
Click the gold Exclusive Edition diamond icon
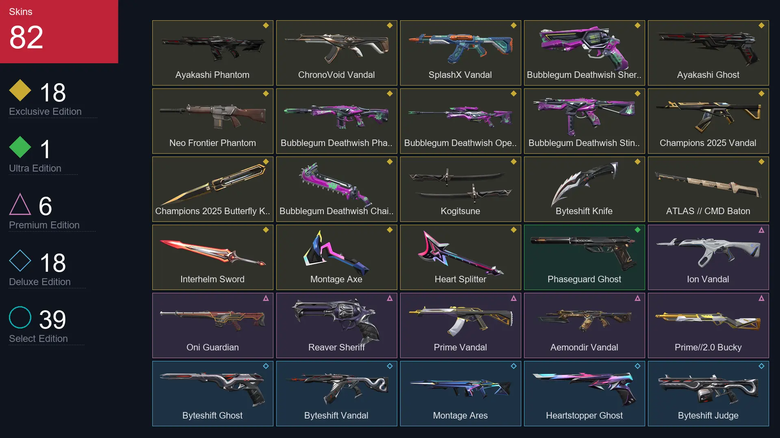[20, 90]
